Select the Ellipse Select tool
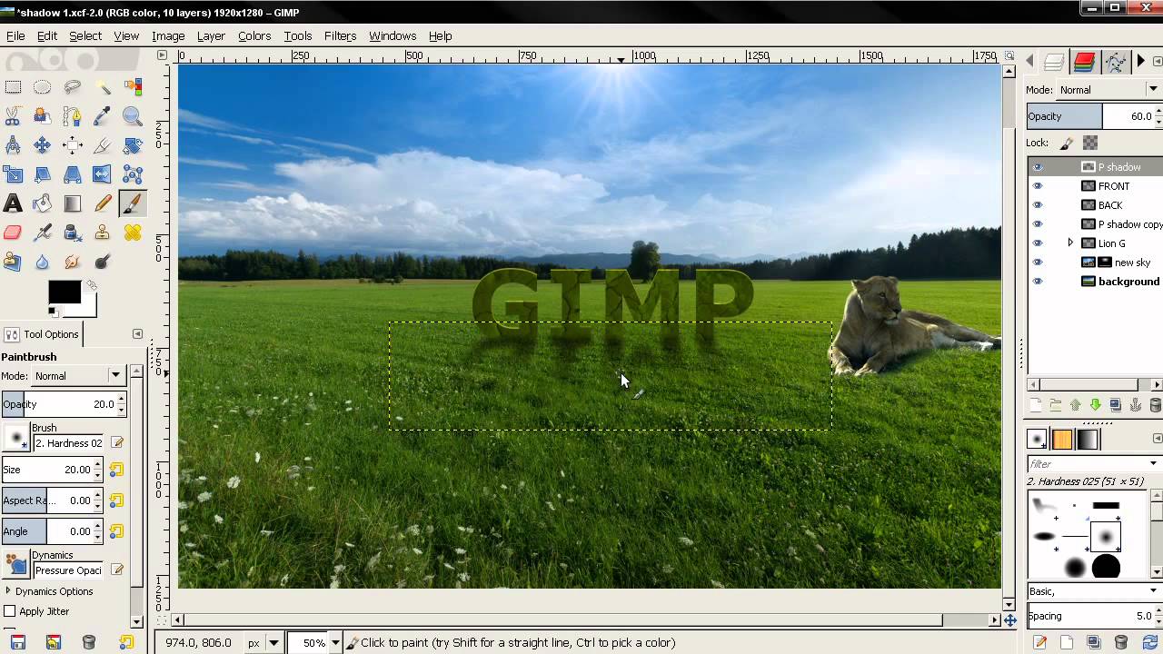Viewport: 1163px width, 654px height. [42, 87]
